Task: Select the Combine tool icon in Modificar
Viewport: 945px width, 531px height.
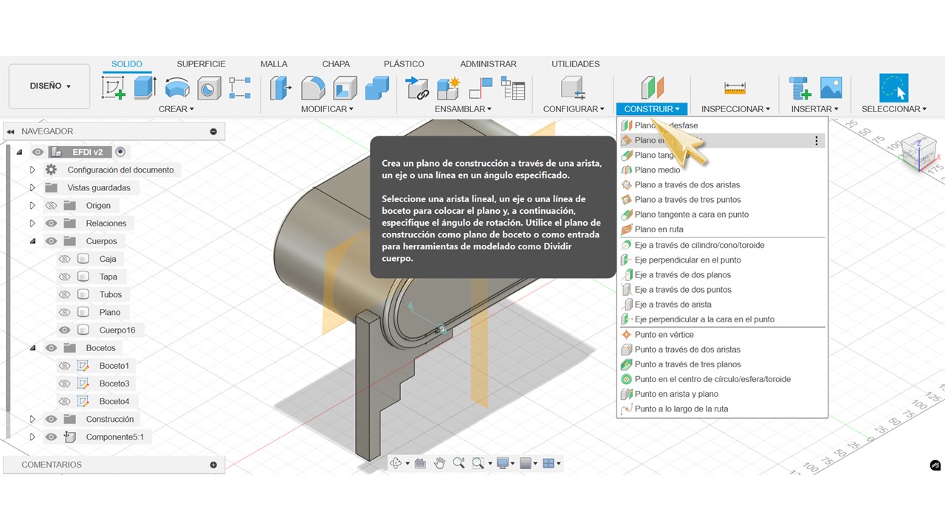Action: coord(377,88)
